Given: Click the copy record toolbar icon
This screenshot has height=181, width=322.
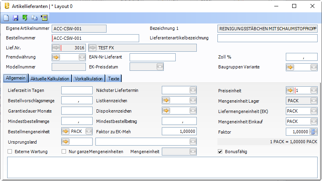Looking at the screenshot, I should coord(34,18).
